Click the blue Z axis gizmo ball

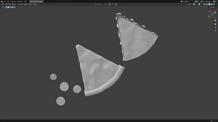pos(212,14)
